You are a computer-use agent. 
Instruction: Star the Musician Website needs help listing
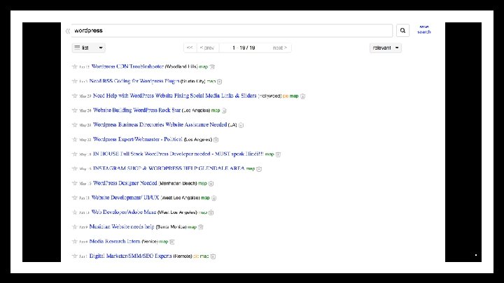(75, 227)
